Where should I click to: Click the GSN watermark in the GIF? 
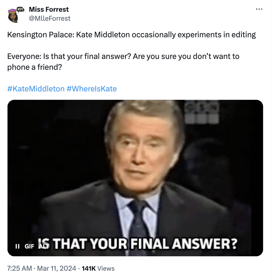(x=202, y=112)
